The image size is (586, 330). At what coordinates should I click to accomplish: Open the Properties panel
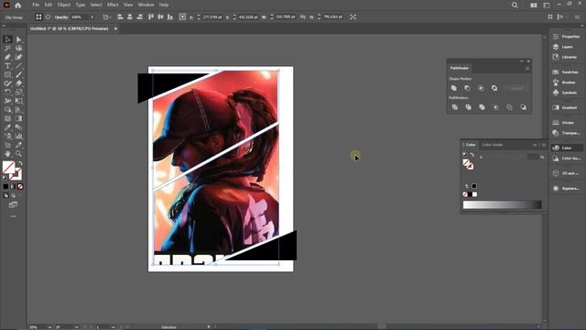tap(567, 37)
